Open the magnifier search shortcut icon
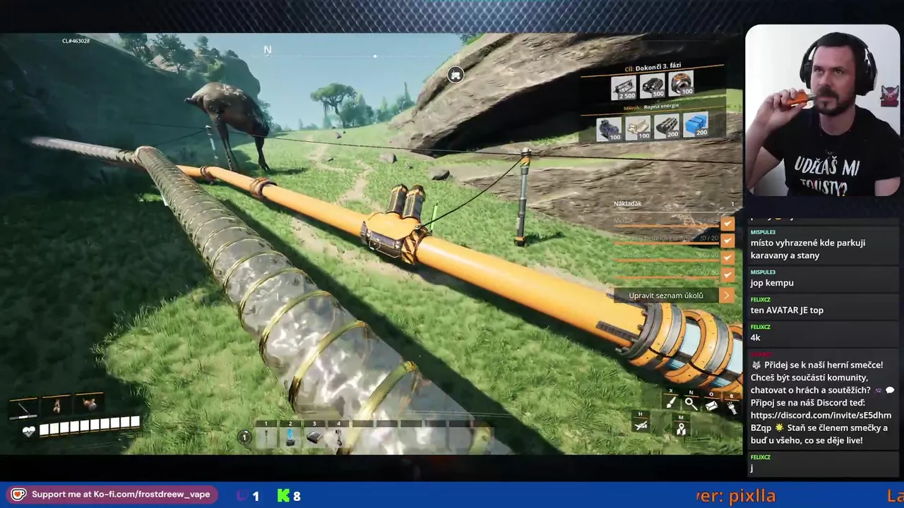Image resolution: width=904 pixels, height=508 pixels. (691, 404)
